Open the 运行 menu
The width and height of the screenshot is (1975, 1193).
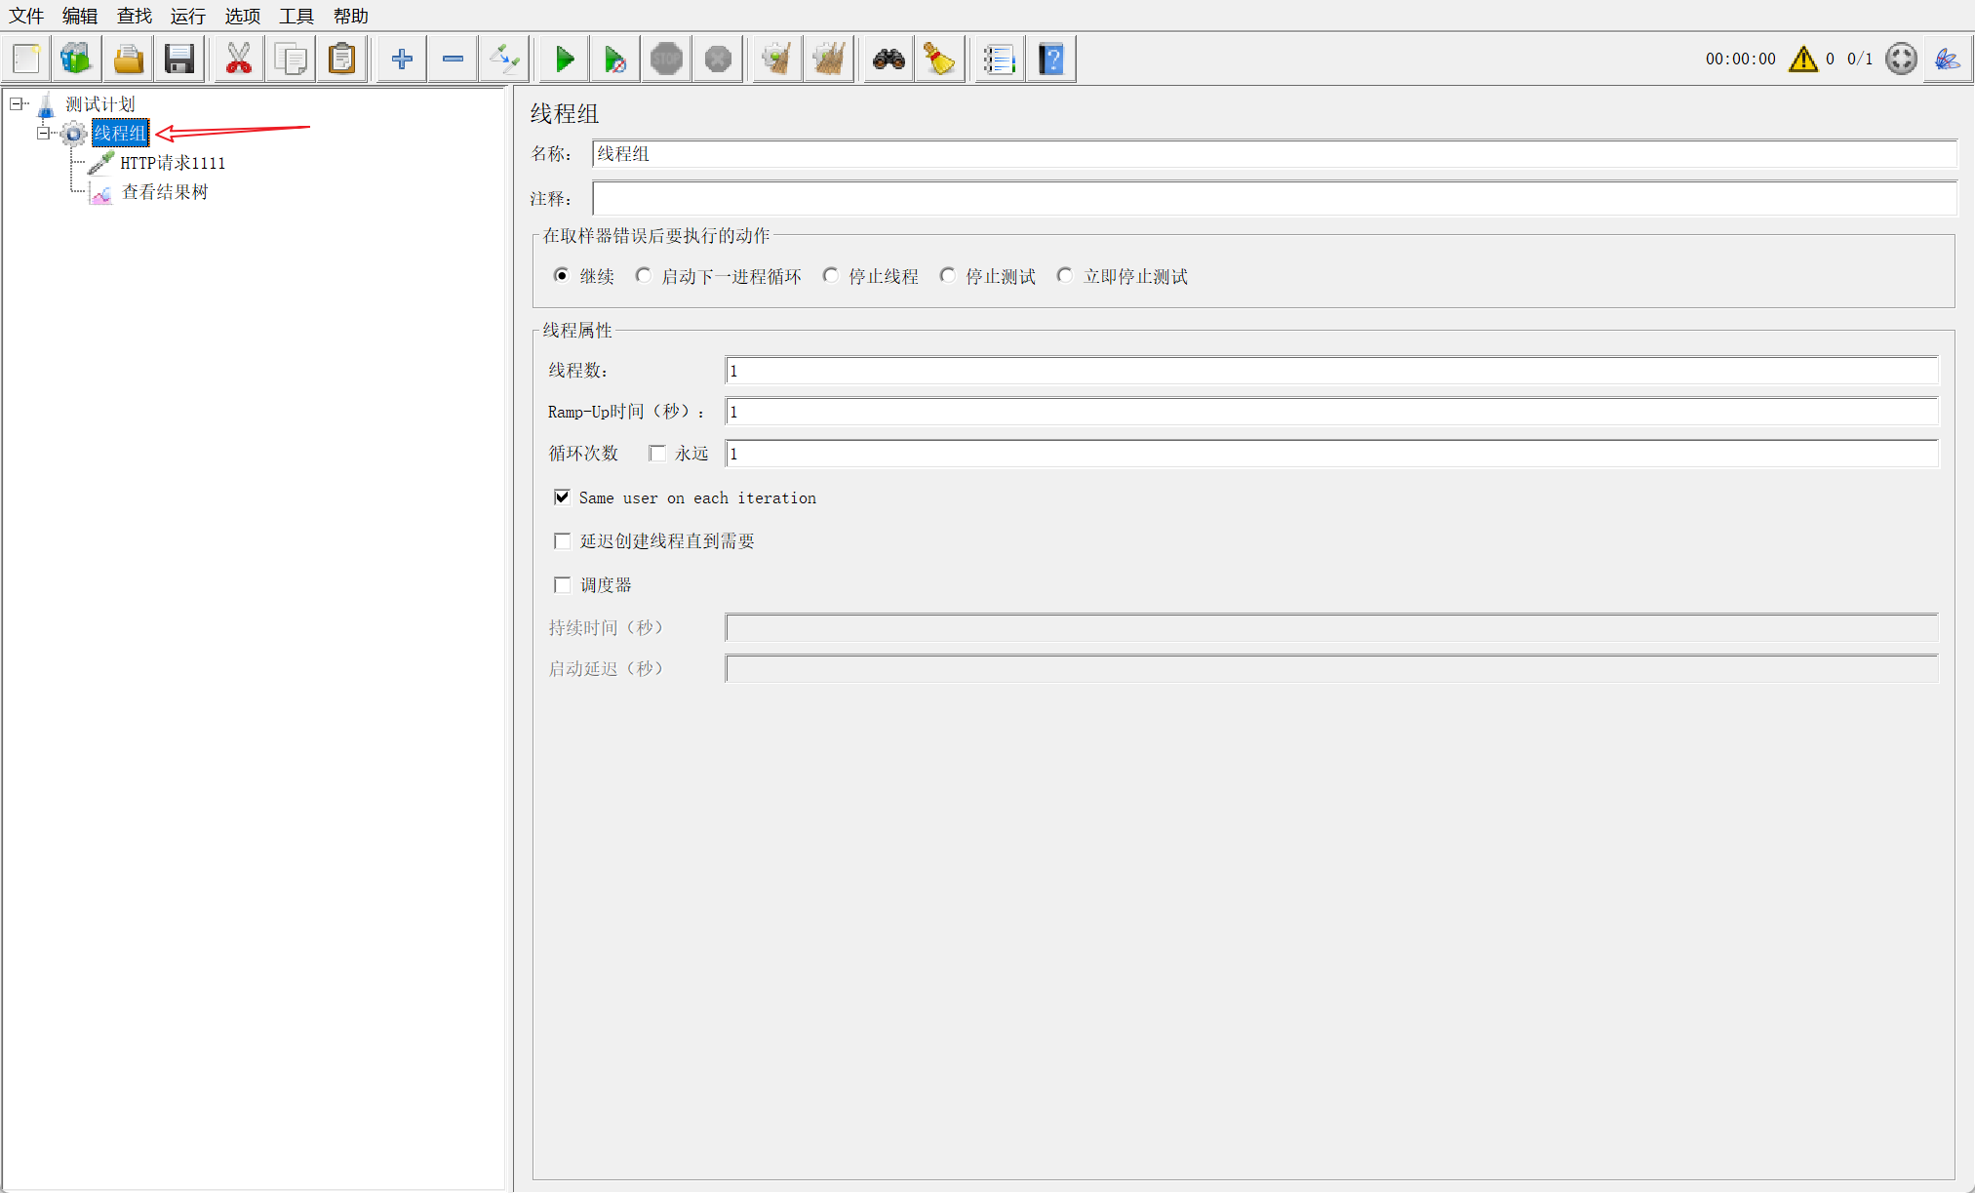tap(188, 16)
